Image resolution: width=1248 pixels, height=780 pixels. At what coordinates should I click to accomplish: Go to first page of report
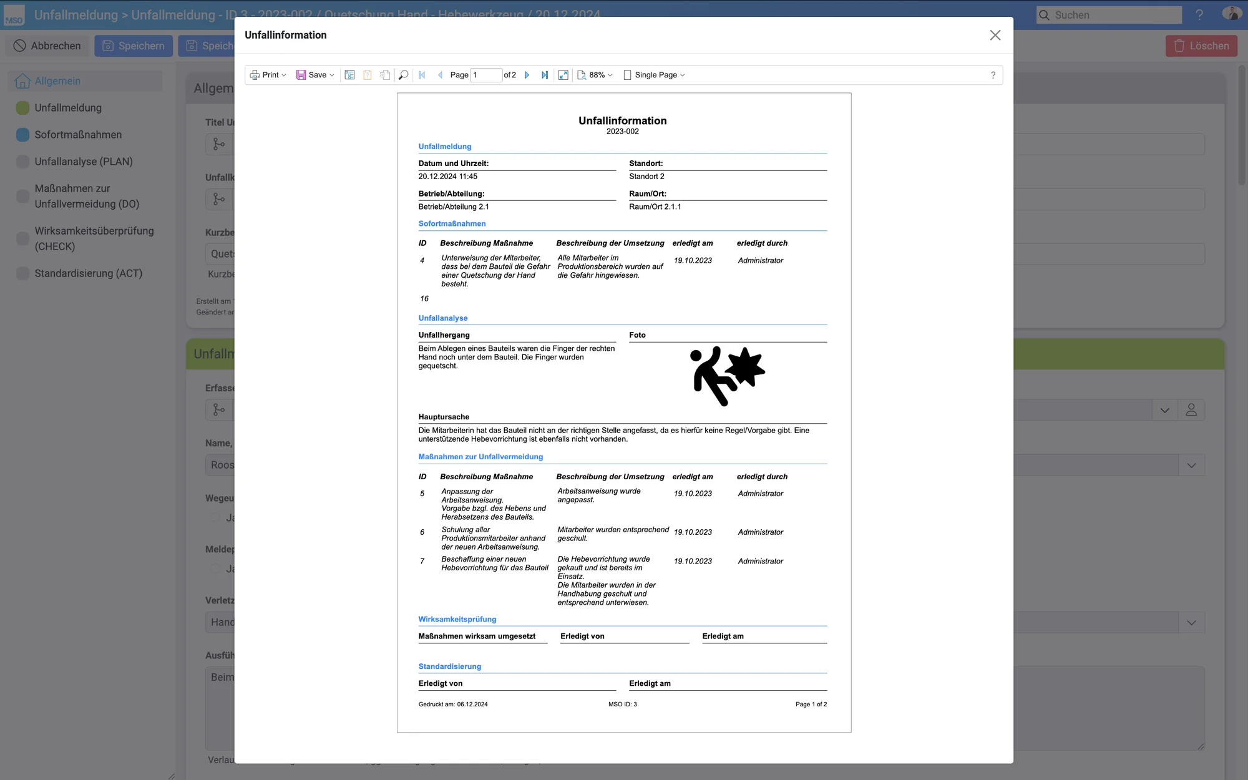[422, 75]
